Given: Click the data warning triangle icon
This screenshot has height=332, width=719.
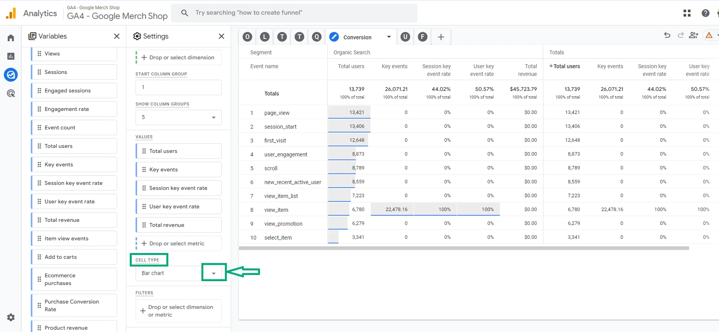Looking at the screenshot, I should [x=709, y=35].
